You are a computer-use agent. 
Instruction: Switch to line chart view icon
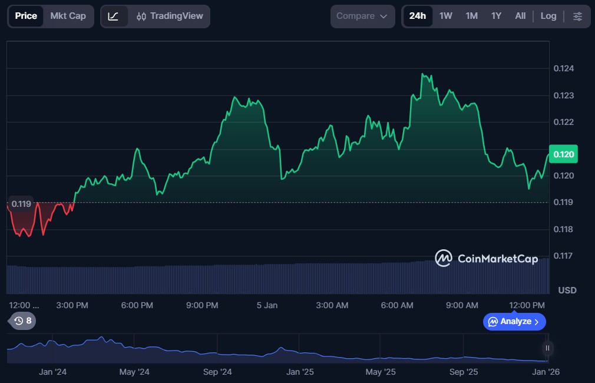[x=114, y=16]
